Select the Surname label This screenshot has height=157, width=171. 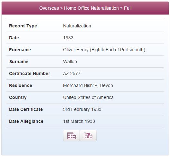pos(19,62)
